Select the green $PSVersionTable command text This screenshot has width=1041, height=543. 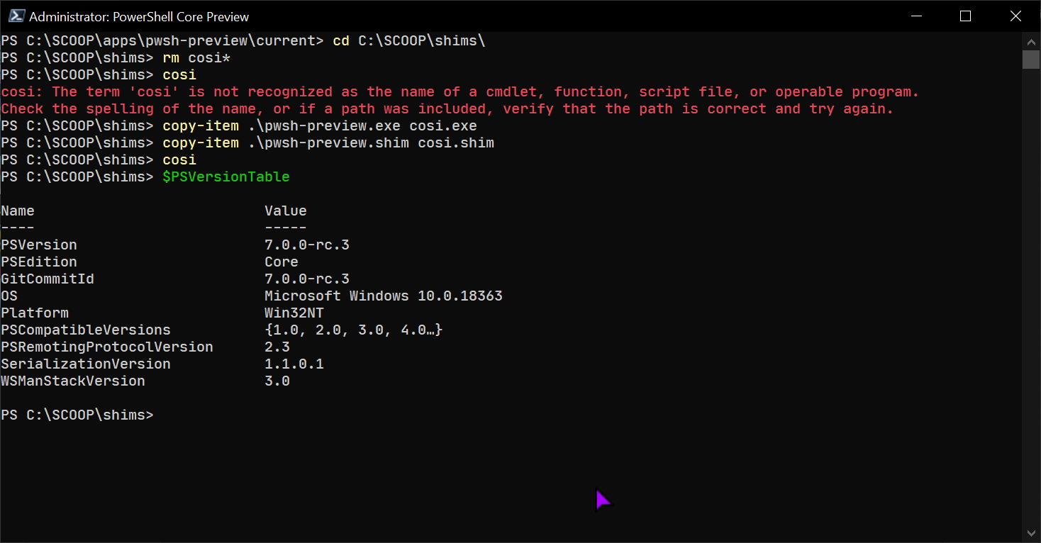click(226, 177)
